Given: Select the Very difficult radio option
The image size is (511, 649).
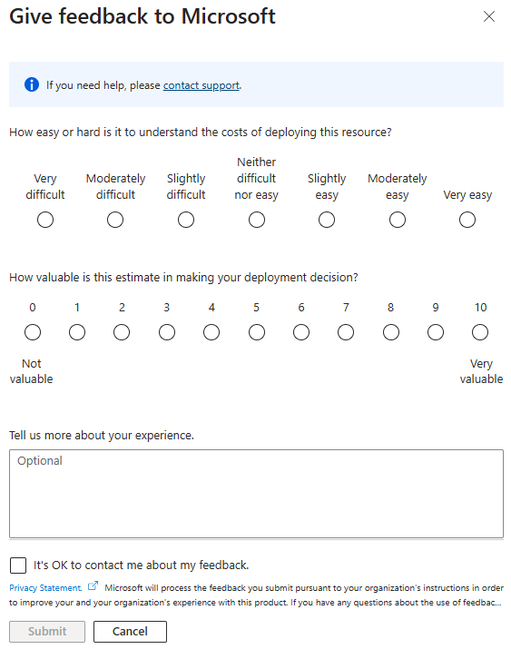Looking at the screenshot, I should click(x=45, y=220).
